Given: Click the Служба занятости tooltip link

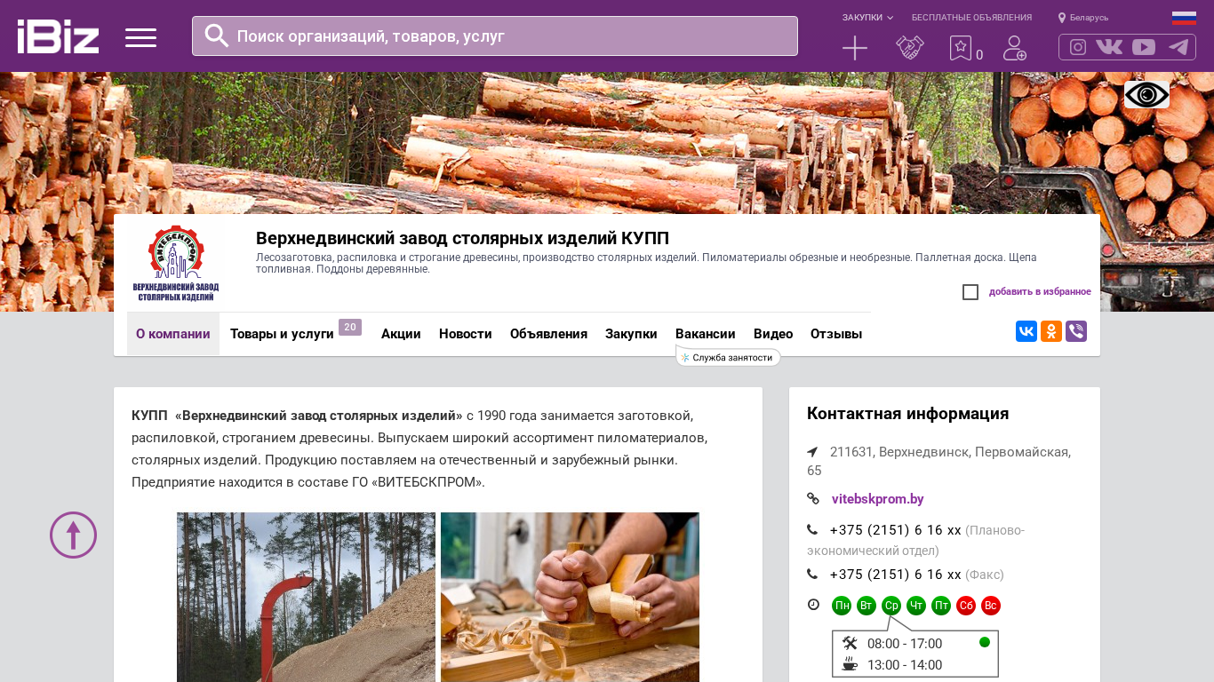Looking at the screenshot, I should point(728,357).
